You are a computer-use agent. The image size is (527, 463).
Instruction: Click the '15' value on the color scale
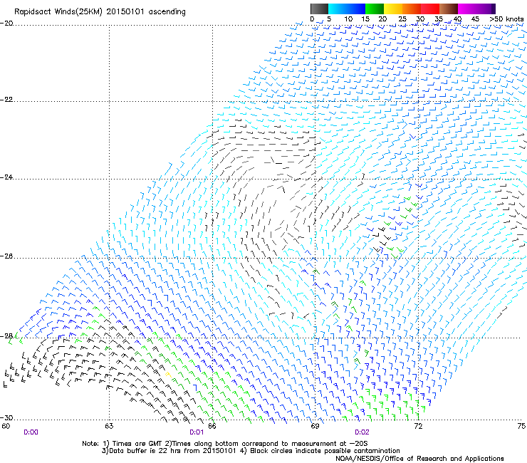[x=365, y=19]
